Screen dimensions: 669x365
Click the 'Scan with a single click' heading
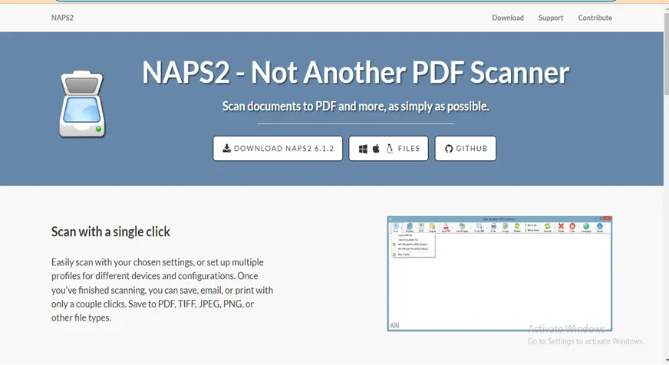[110, 232]
